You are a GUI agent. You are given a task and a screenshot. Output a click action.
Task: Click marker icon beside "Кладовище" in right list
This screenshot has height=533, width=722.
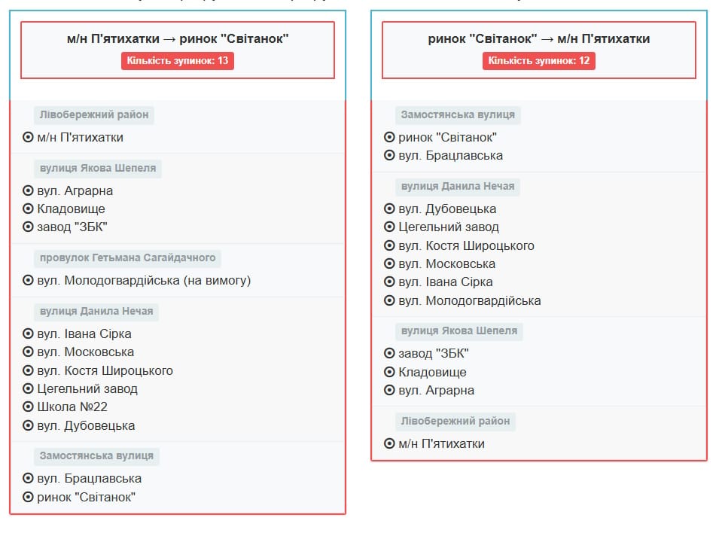(389, 373)
